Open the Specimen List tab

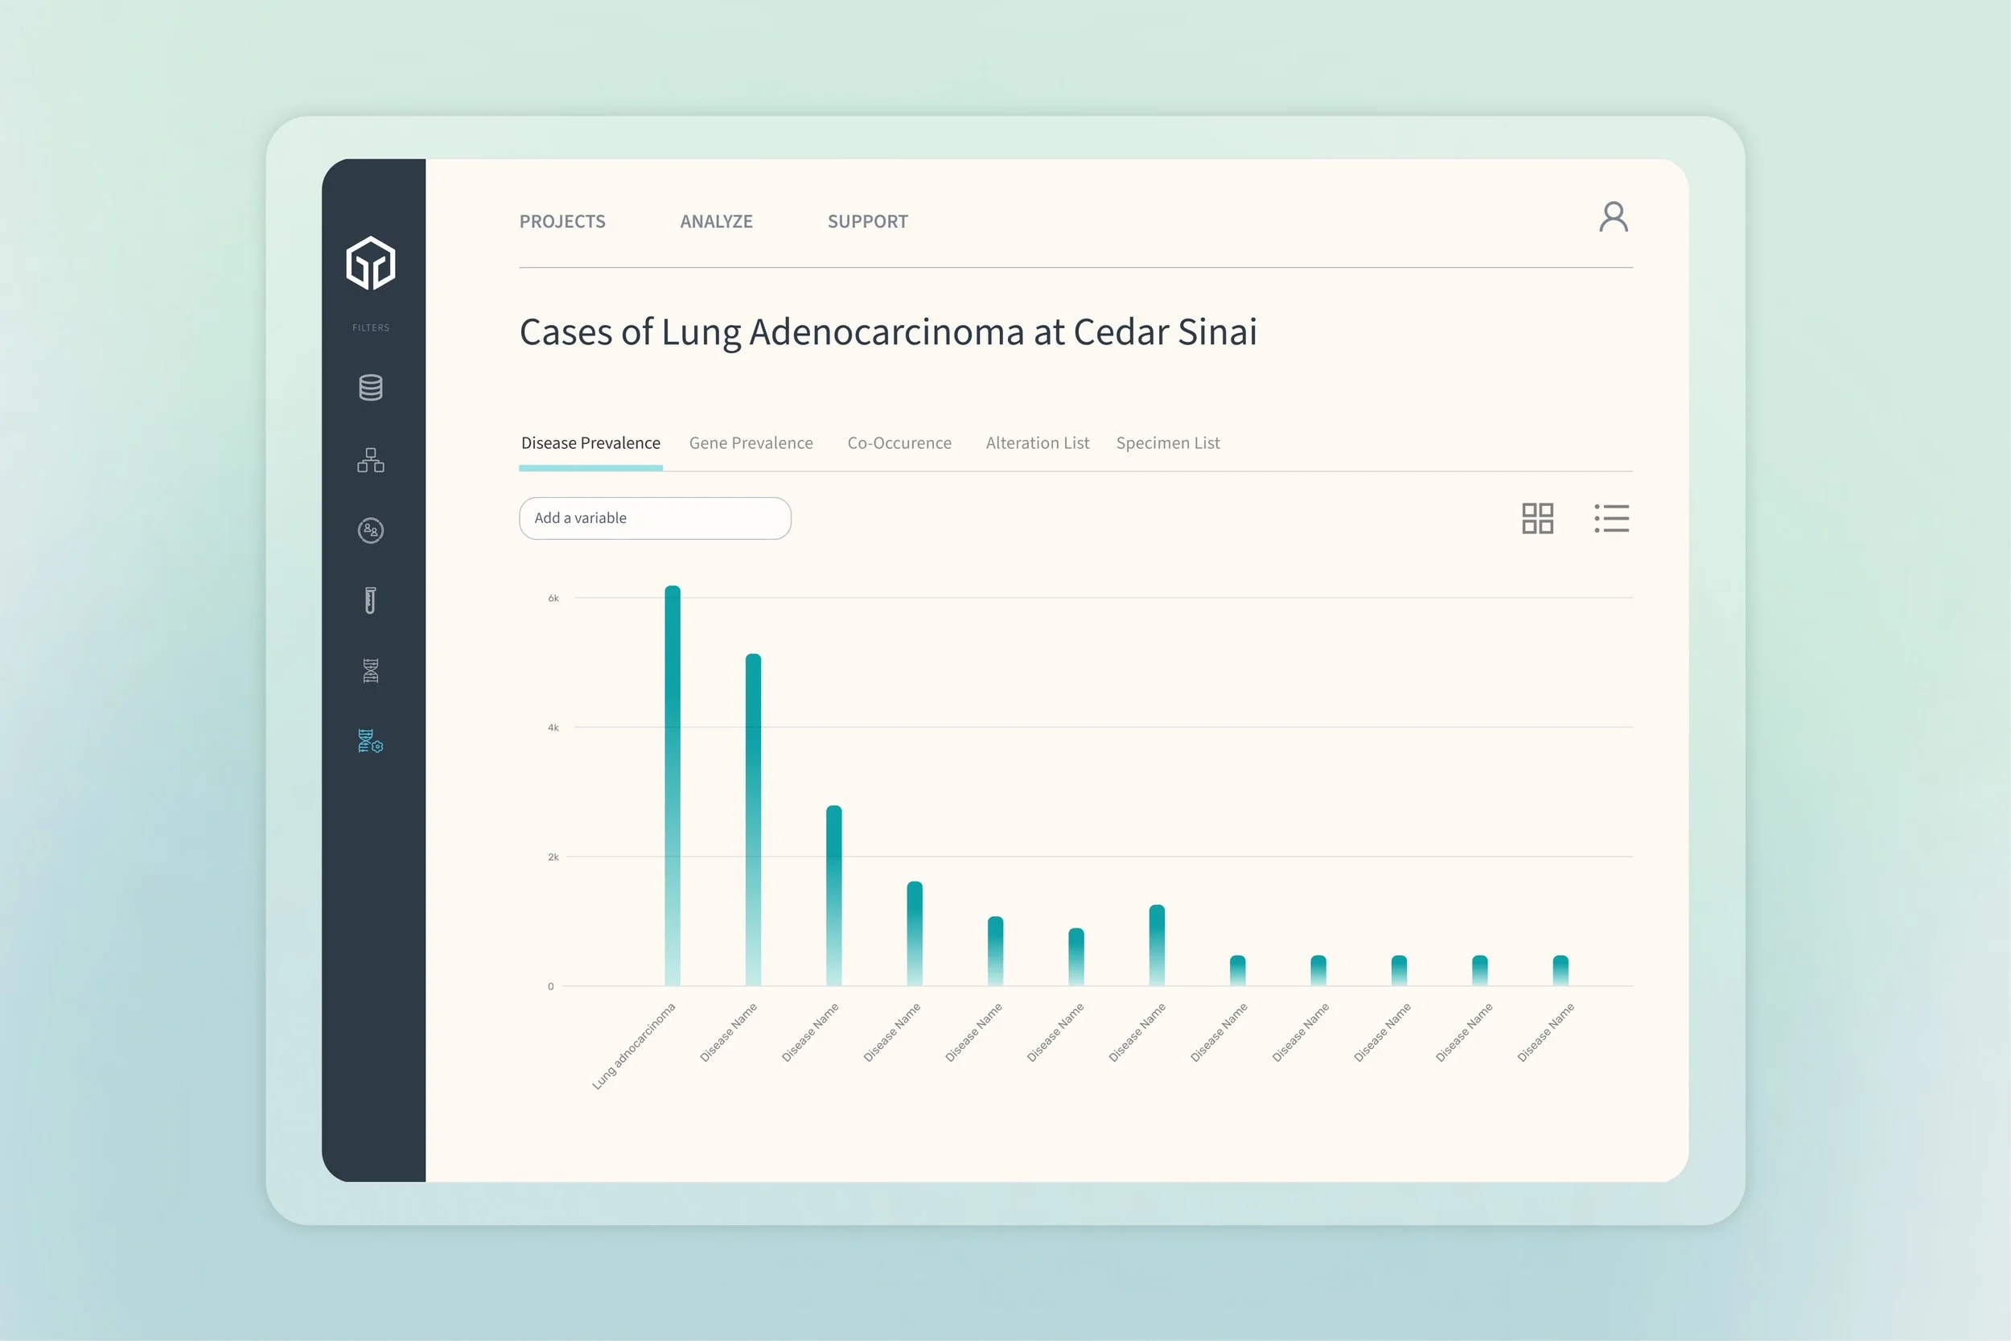(1167, 443)
